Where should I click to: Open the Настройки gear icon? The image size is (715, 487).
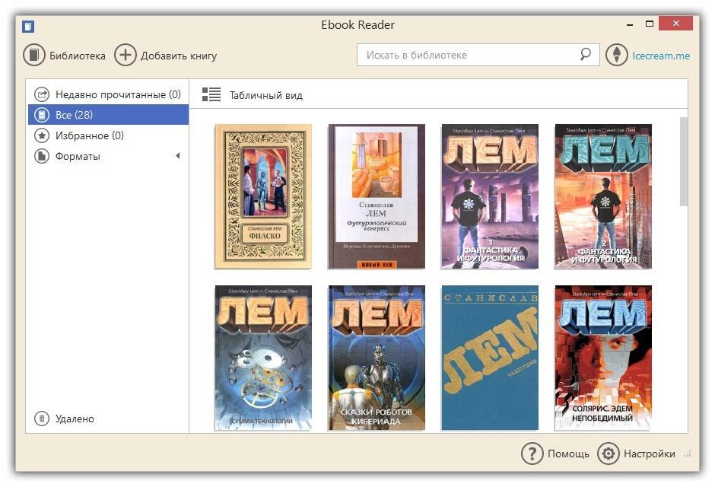(x=609, y=454)
